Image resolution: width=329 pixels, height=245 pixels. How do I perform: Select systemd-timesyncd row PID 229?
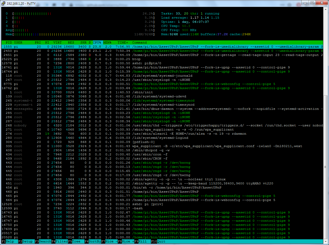[x=162, y=105]
